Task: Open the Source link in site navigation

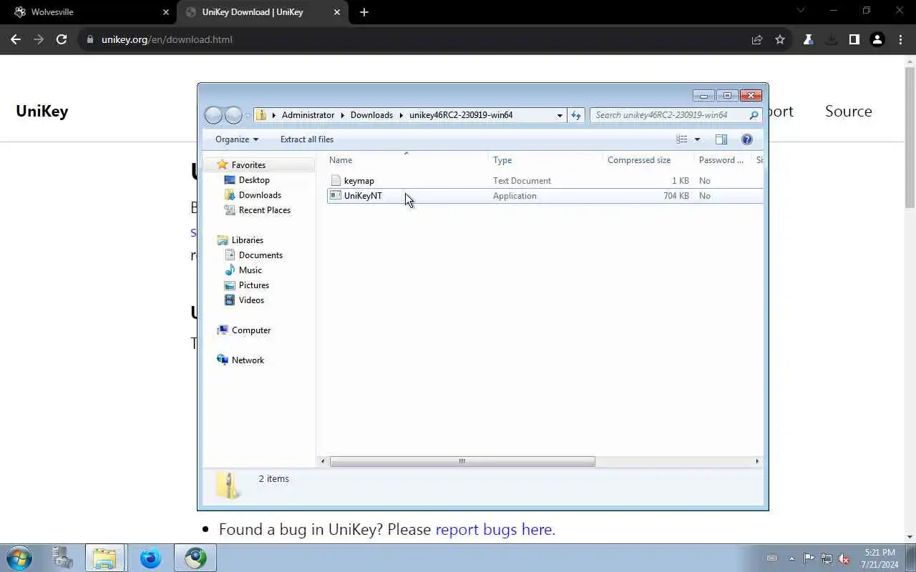Action: [x=849, y=111]
